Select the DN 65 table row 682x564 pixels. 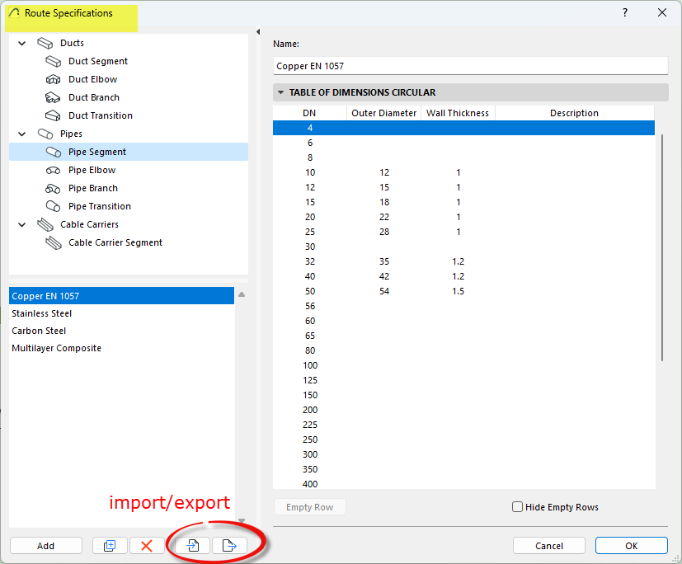click(463, 336)
